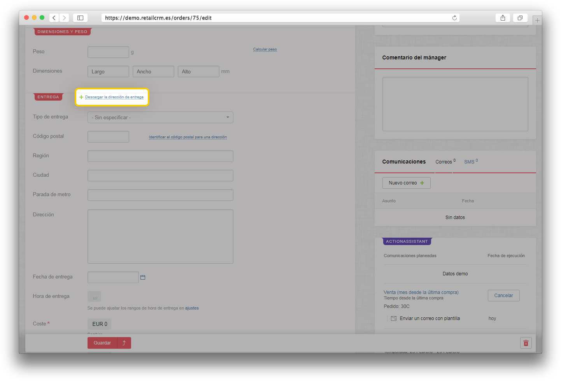Click the Ancho dimension field
Viewport: 561px width, 381px height.
pyautogui.click(x=153, y=71)
